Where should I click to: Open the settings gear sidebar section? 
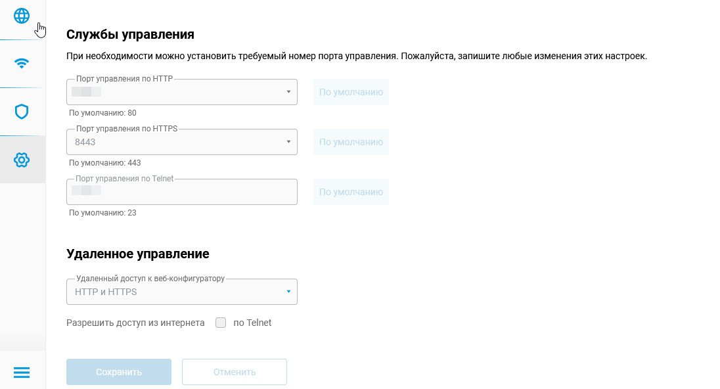click(22, 160)
